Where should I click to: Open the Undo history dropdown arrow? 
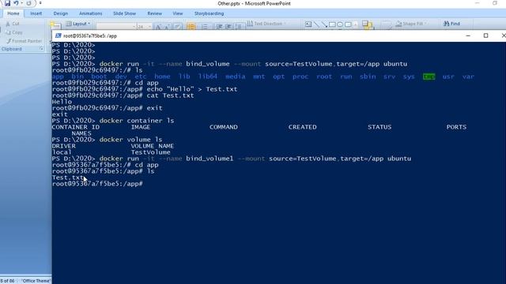click(x=21, y=3)
